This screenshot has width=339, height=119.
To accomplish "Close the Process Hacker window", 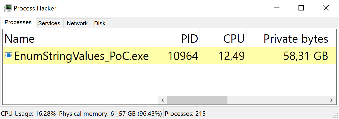I will click(326, 8).
